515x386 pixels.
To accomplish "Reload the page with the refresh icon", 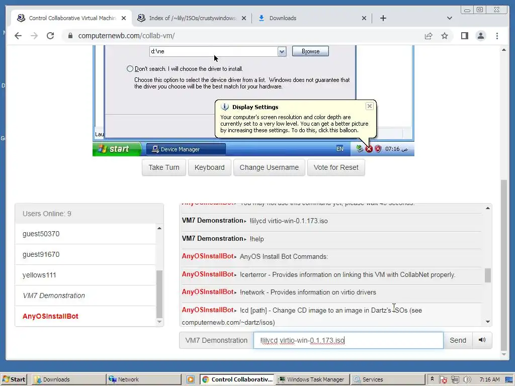I will 50,36.
